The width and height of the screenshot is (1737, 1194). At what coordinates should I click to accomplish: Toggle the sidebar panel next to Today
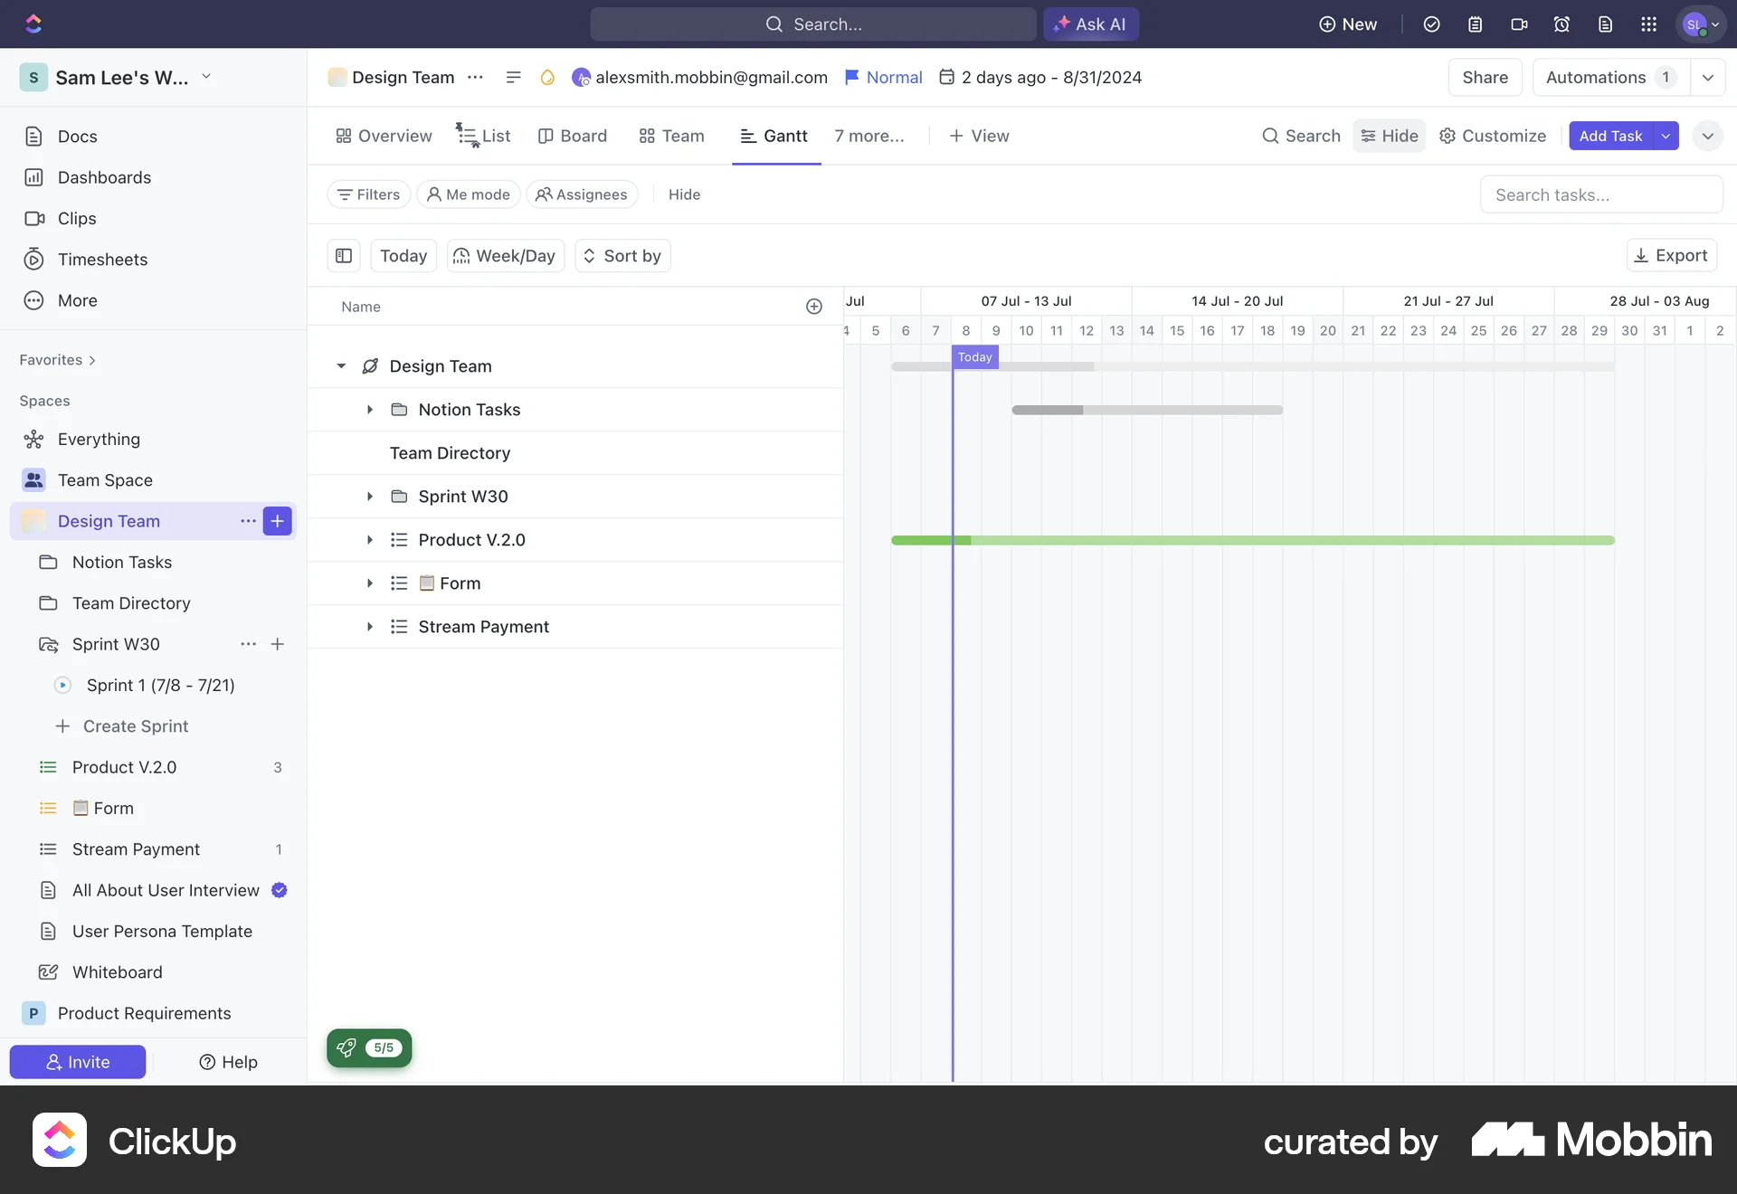(343, 255)
